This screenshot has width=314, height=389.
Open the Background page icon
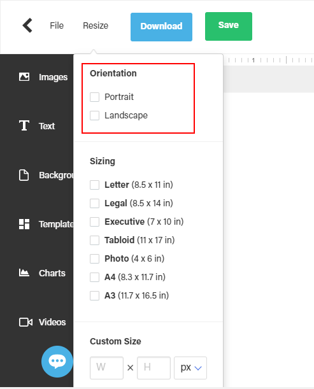24,175
